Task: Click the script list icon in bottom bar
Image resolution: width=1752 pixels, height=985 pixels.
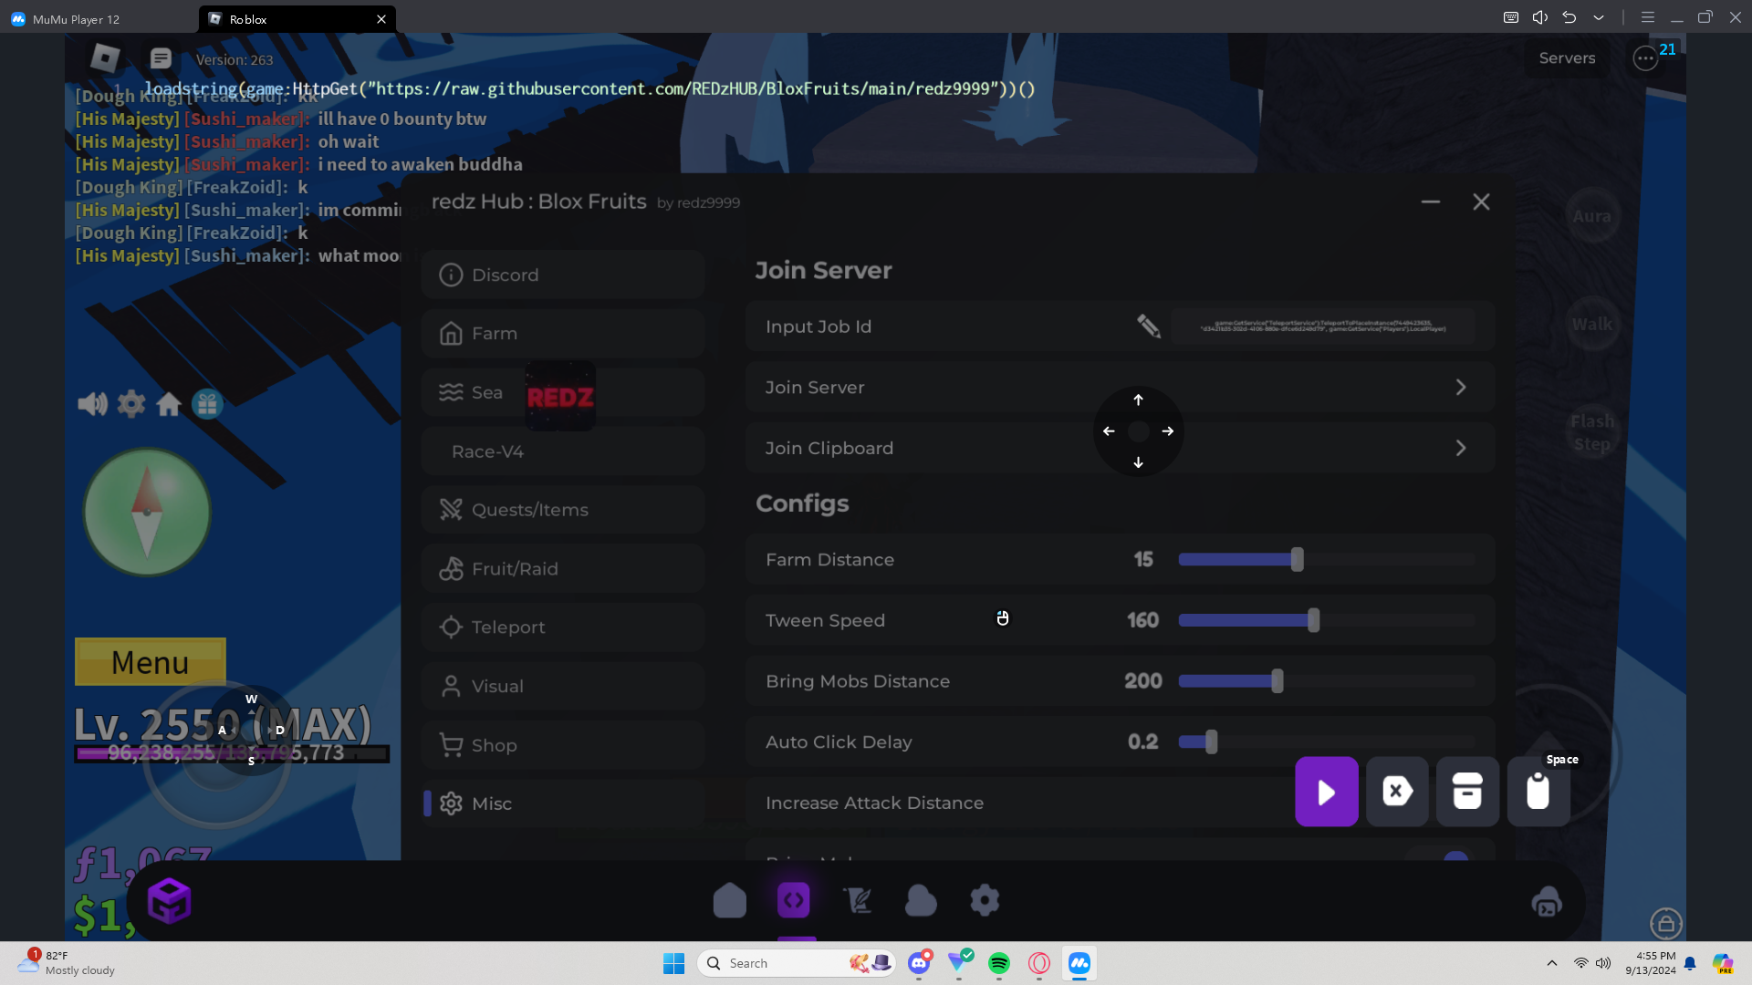Action: tap(857, 900)
